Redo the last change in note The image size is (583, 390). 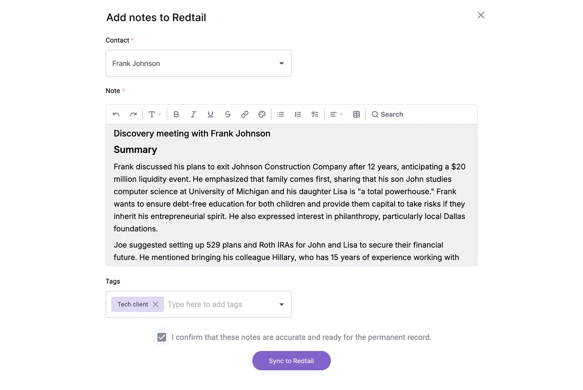(x=133, y=114)
